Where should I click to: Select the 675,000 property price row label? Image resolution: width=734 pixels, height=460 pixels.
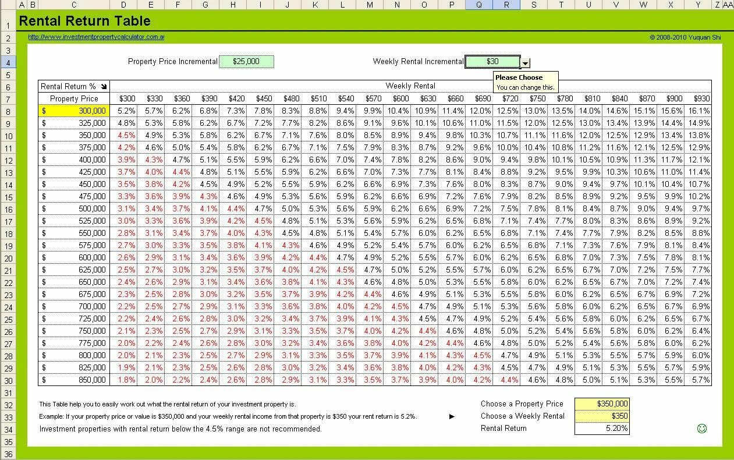point(74,294)
